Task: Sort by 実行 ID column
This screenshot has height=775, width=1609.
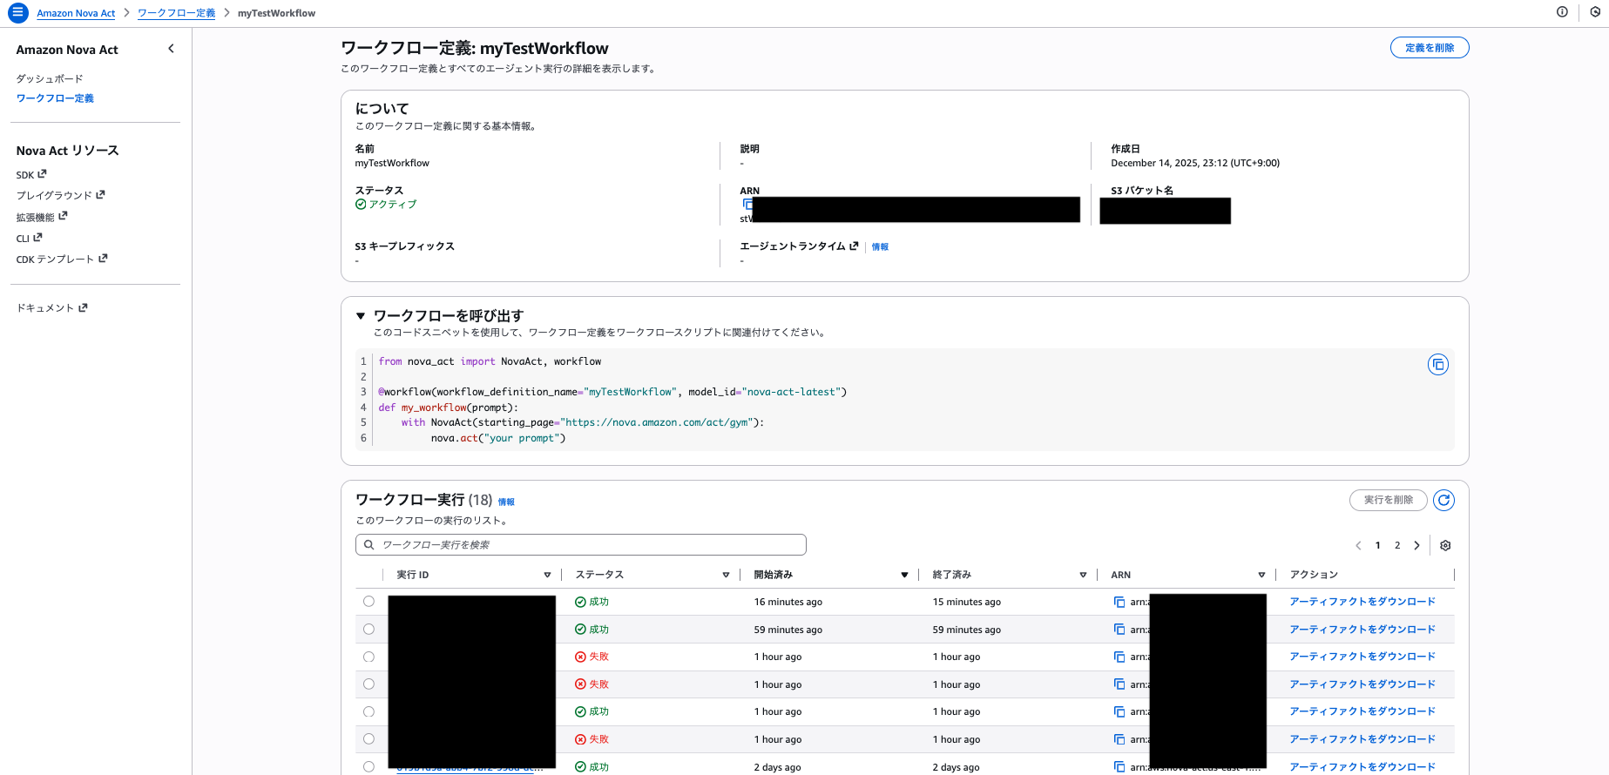Action: click(x=547, y=575)
